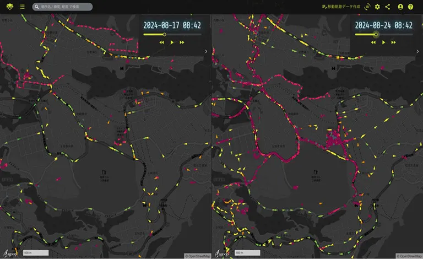
Task: Click the left map time slider handle
Action: (x=164, y=34)
